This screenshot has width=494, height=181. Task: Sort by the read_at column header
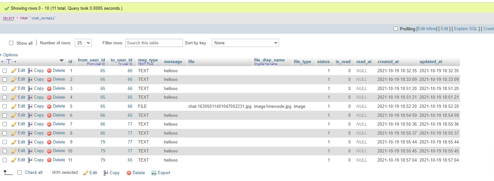pyautogui.click(x=364, y=62)
